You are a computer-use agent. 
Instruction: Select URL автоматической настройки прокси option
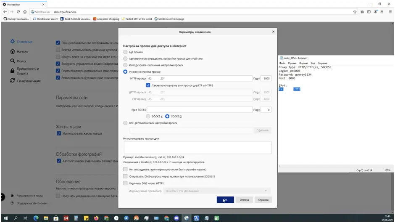click(125, 123)
